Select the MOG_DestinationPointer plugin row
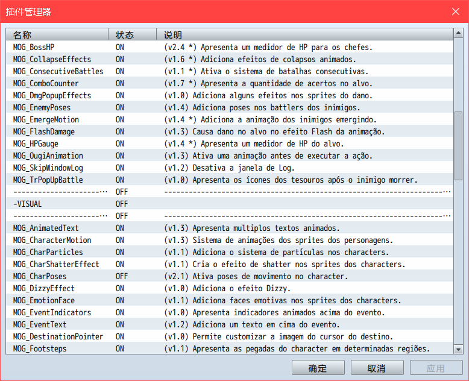 [x=230, y=337]
